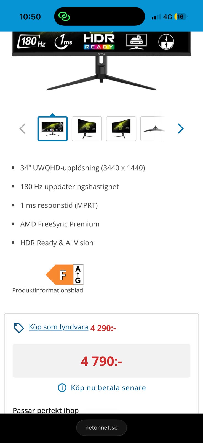Select the third monitor thumbnail
The width and height of the screenshot is (203, 443).
[x=121, y=129]
